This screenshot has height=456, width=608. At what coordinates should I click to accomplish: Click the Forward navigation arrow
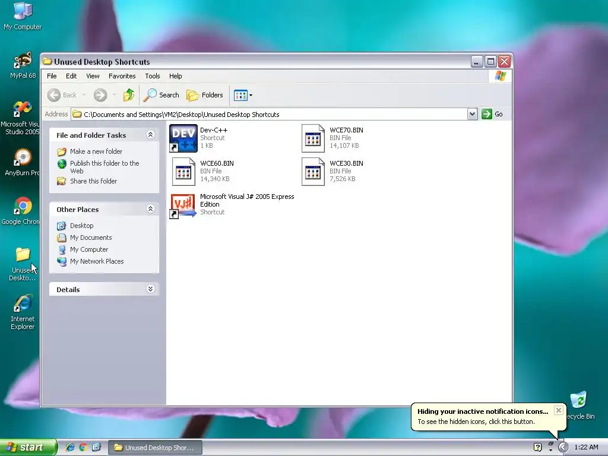point(100,95)
